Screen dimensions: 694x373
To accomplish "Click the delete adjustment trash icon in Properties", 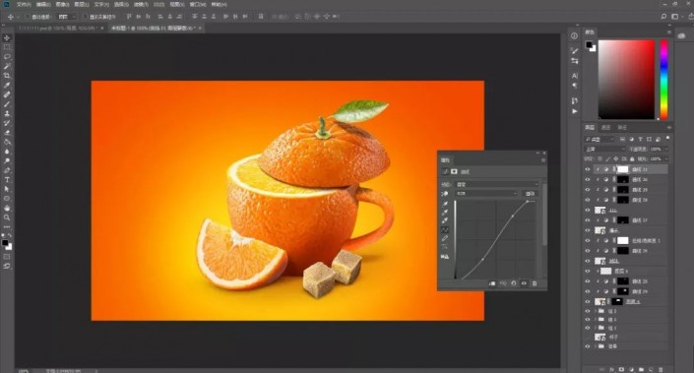I will tap(535, 283).
